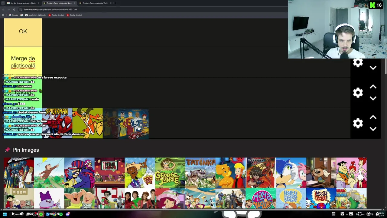Open the apps grid in bookmarks bar
Image resolution: width=387 pixels, height=218 pixels.
[x=3, y=15]
